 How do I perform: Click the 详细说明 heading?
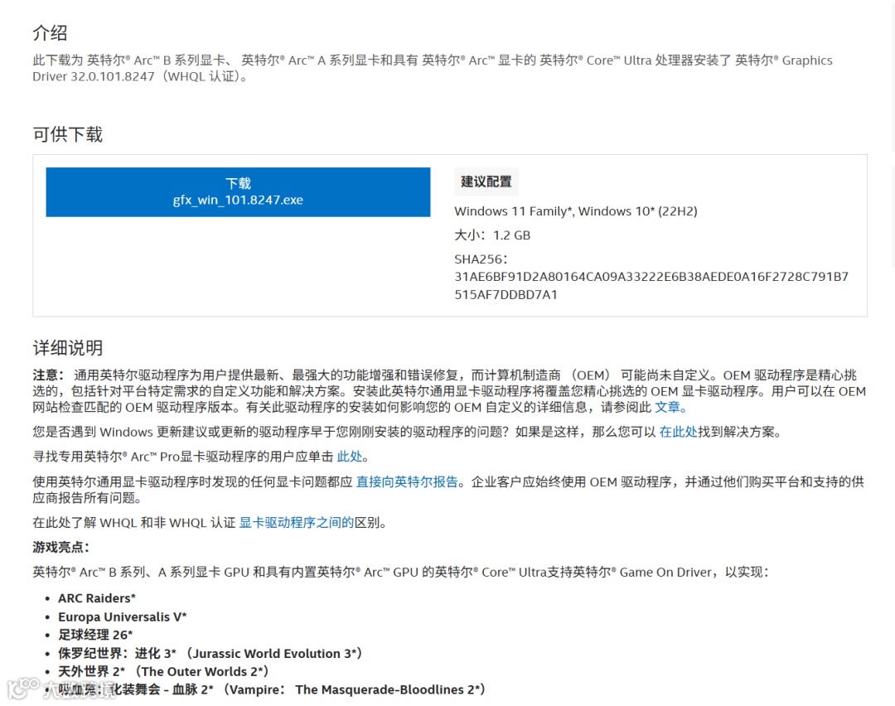tap(67, 348)
